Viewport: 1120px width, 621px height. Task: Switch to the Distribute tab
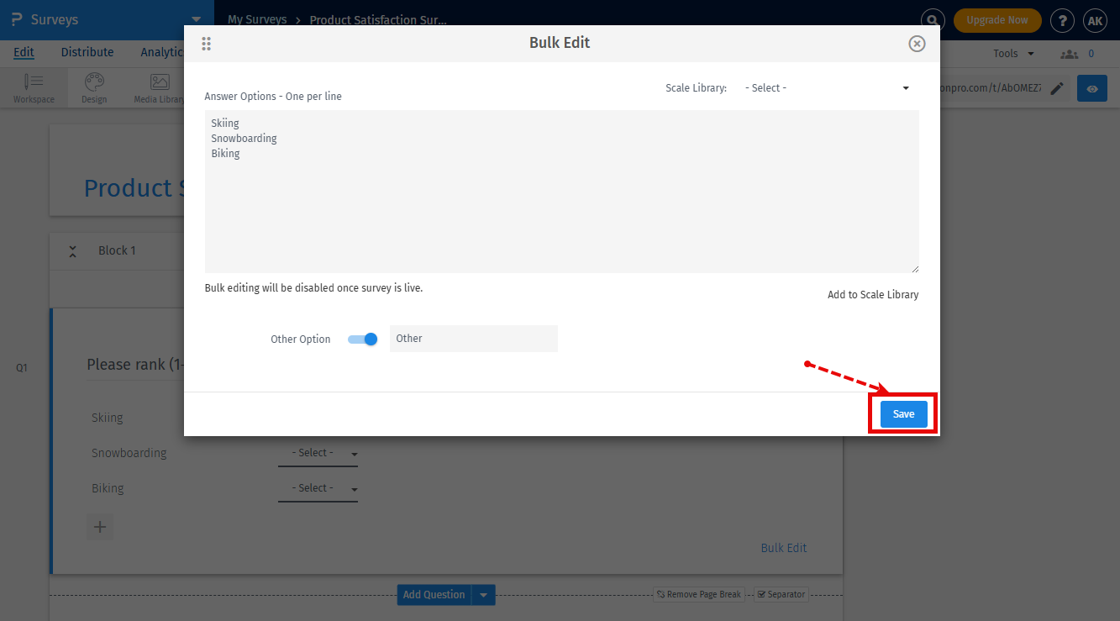click(x=87, y=52)
